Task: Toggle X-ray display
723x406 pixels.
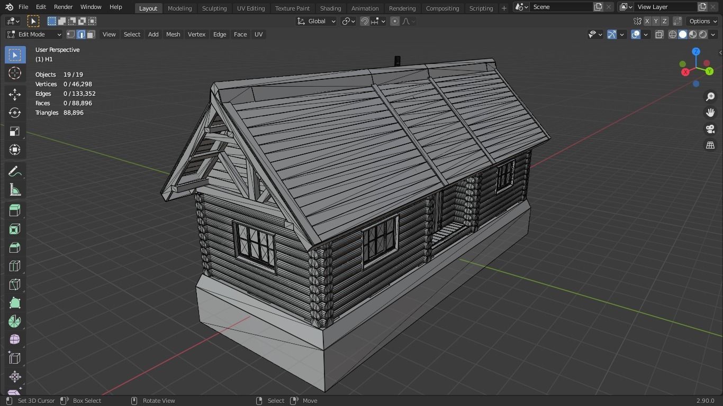Action: 659,34
